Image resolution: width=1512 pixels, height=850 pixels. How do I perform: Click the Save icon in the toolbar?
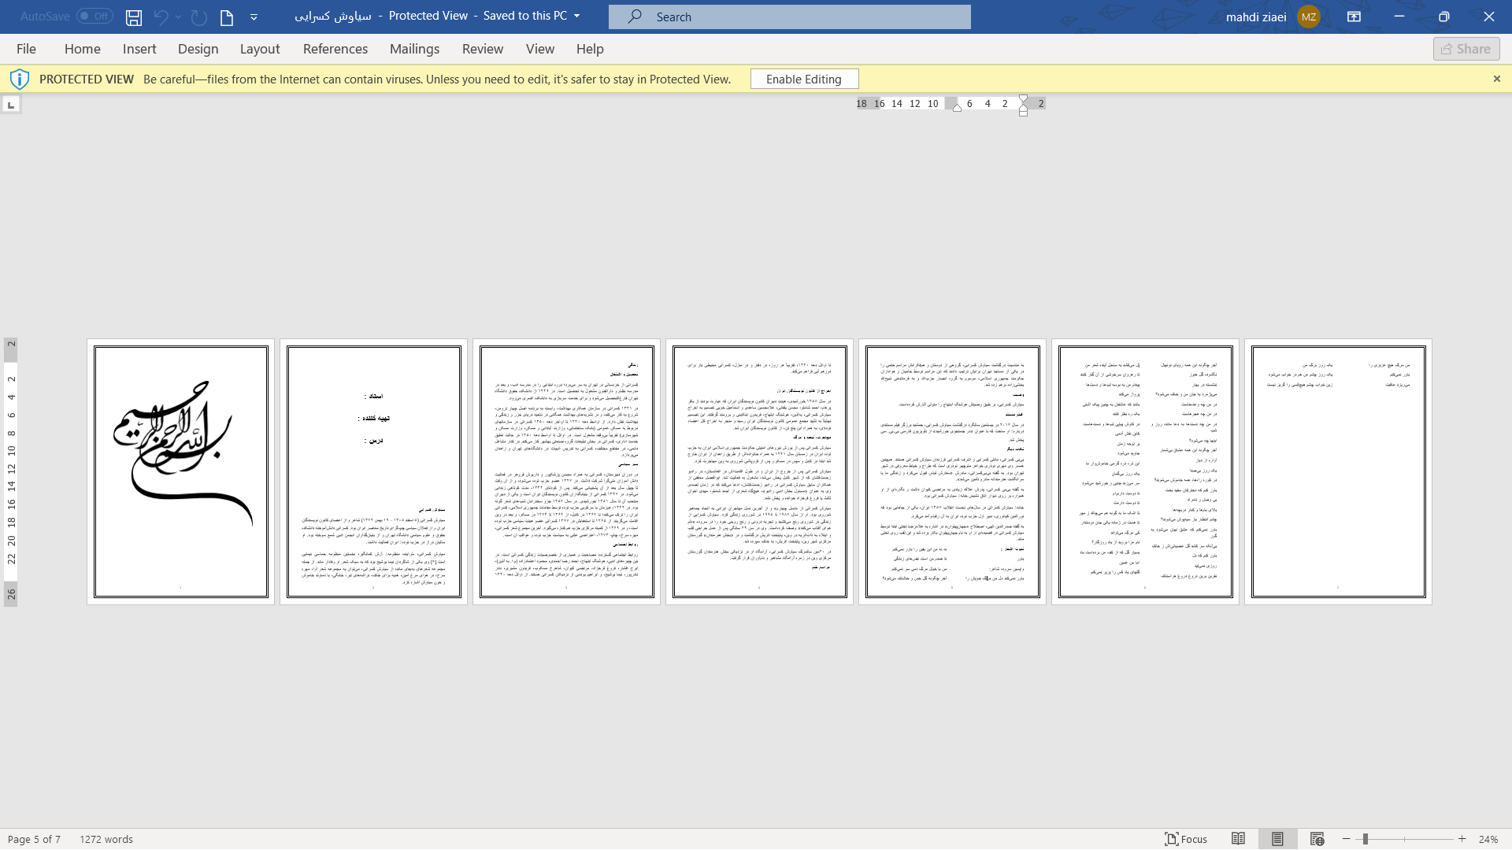point(133,17)
